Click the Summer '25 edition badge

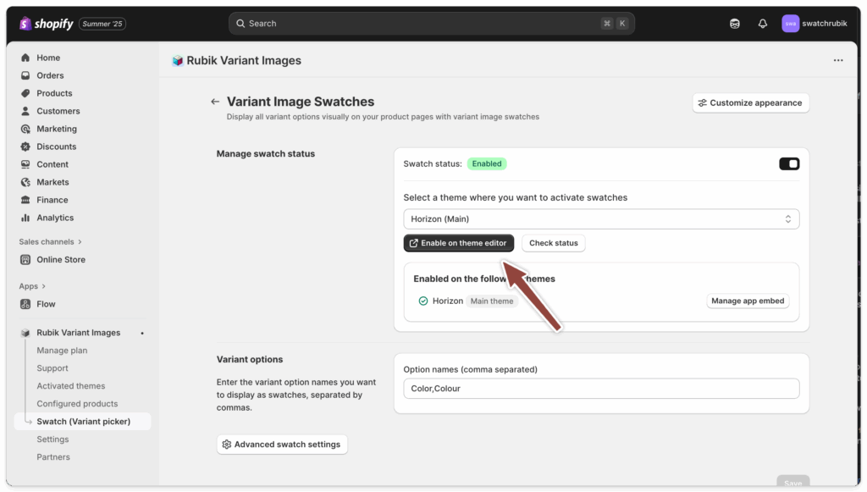[x=102, y=24]
